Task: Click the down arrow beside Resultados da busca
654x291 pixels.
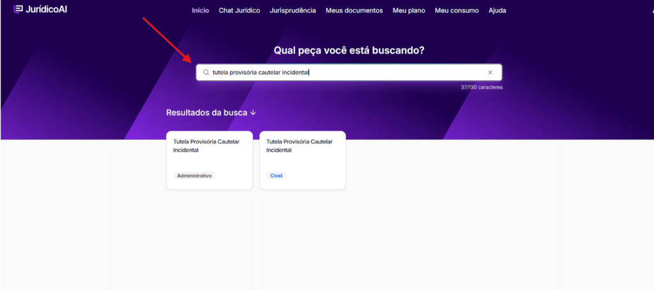Action: click(253, 112)
